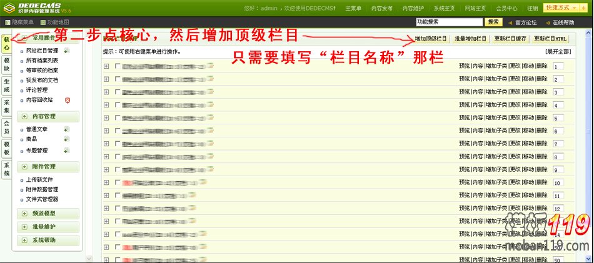Switch to the 生成 vertical tab
This screenshot has height=263, width=594.
click(x=6, y=86)
